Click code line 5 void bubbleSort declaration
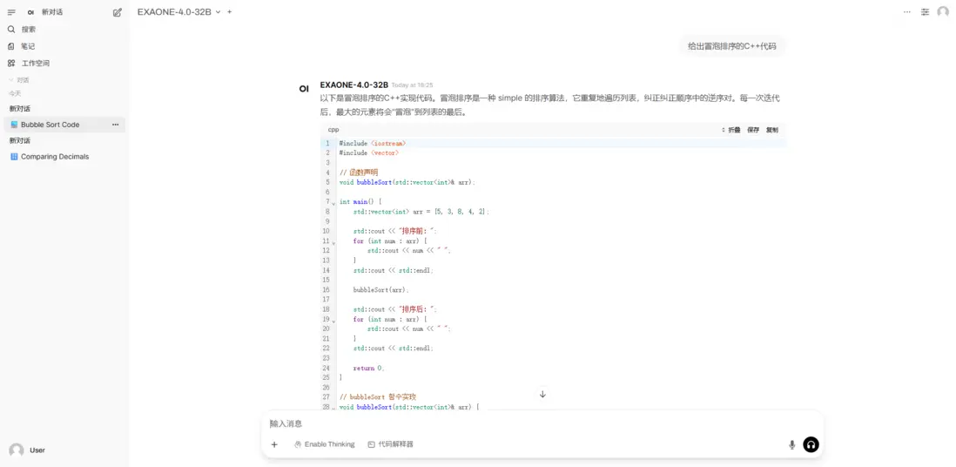956x467 pixels. coord(407,182)
